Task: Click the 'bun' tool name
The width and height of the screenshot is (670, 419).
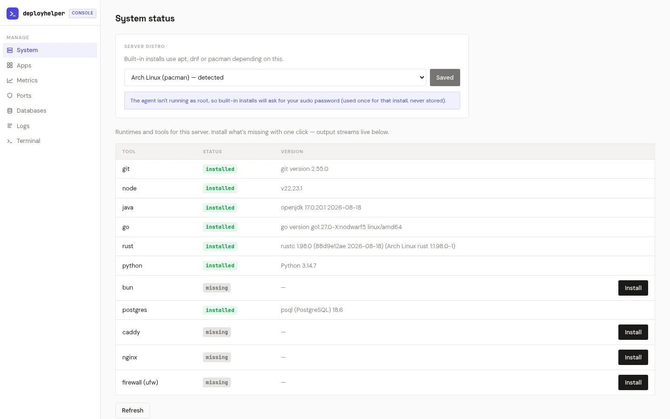Action: click(x=127, y=288)
